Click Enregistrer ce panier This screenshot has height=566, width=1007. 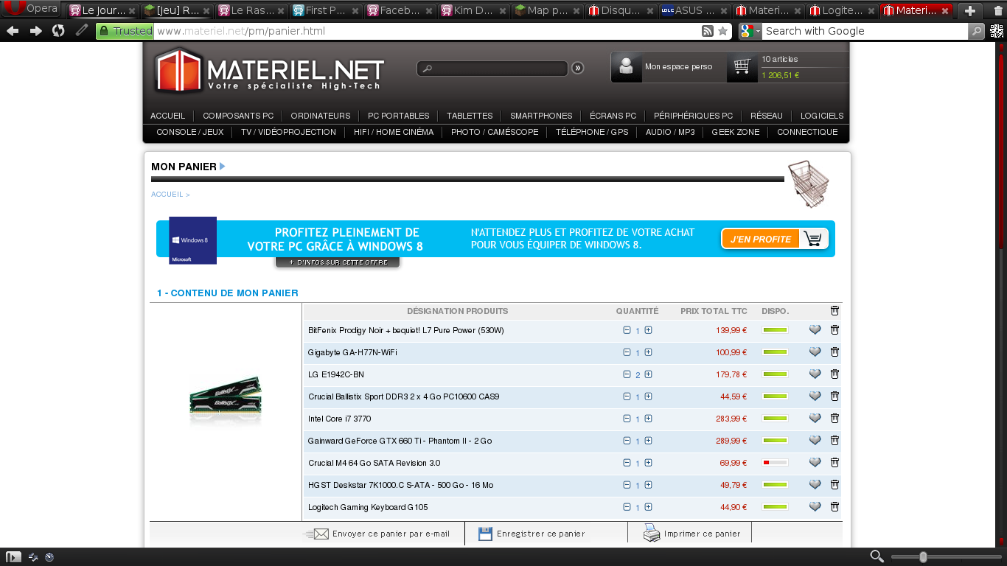(x=532, y=534)
